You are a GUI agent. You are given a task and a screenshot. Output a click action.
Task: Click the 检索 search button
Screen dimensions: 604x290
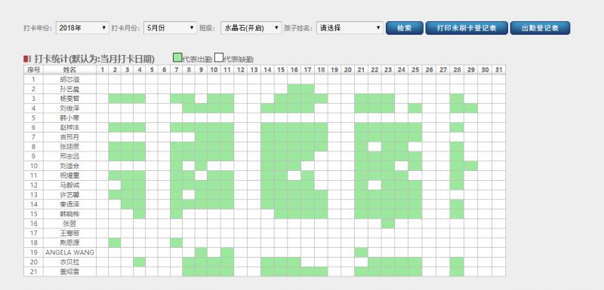(x=405, y=28)
